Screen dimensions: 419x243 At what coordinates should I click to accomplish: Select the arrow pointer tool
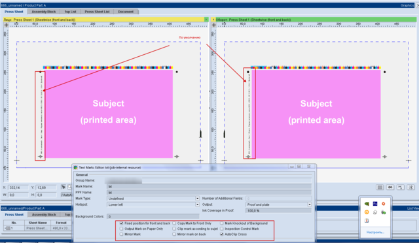pos(64,187)
